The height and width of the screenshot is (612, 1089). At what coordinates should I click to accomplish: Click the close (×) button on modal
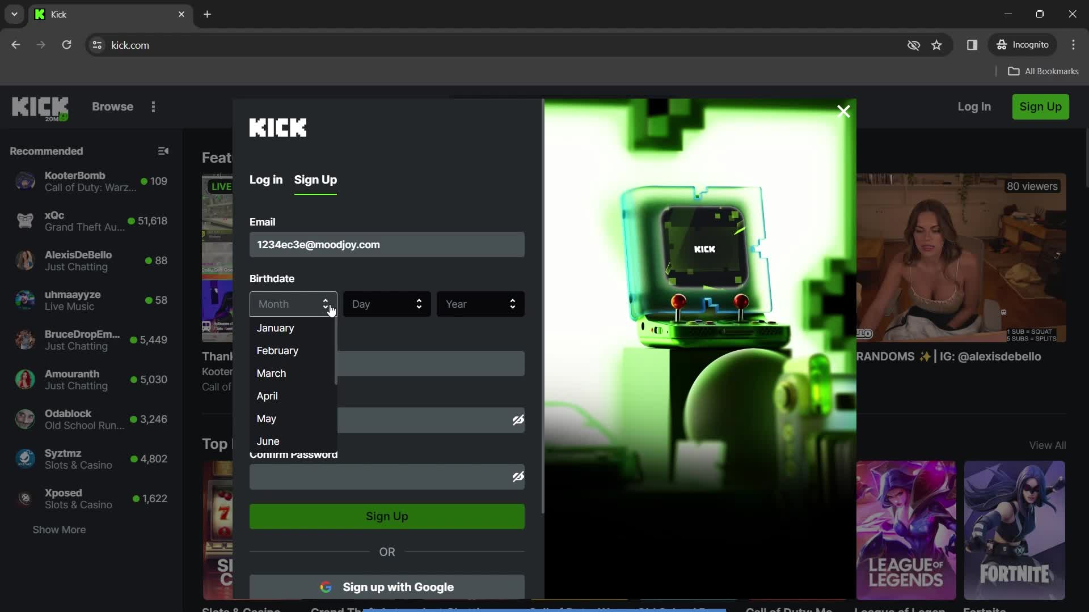click(843, 110)
